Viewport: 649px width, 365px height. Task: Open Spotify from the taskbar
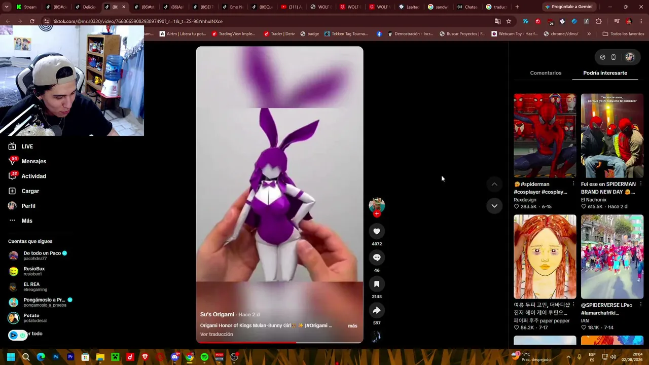point(204,357)
